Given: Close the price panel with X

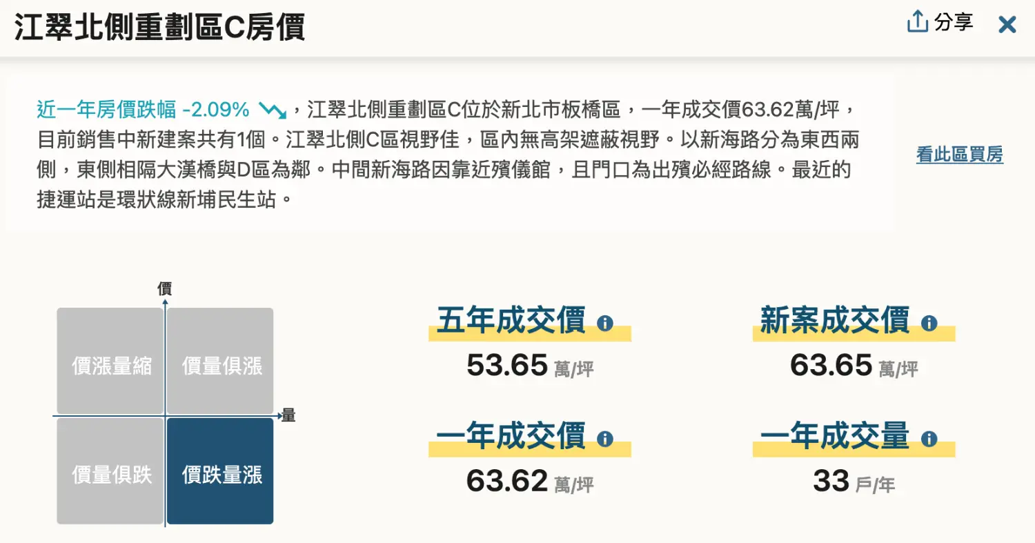Looking at the screenshot, I should point(1007,25).
